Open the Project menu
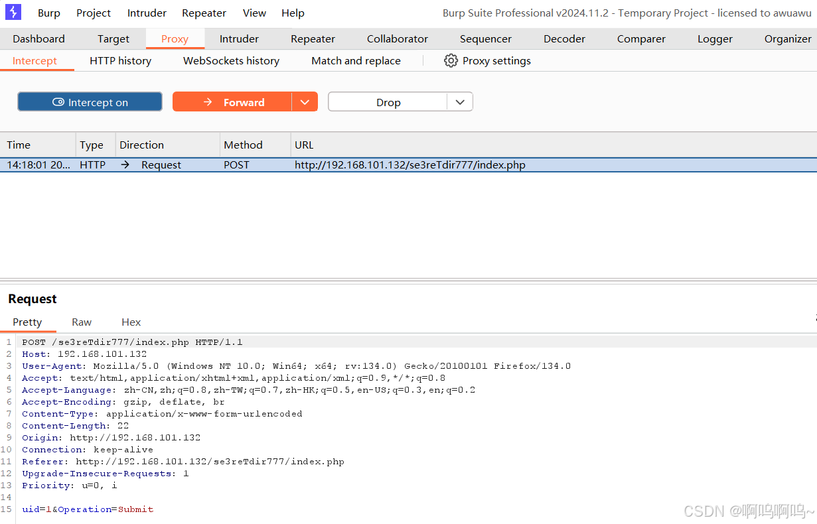Image resolution: width=817 pixels, height=524 pixels. 94,13
